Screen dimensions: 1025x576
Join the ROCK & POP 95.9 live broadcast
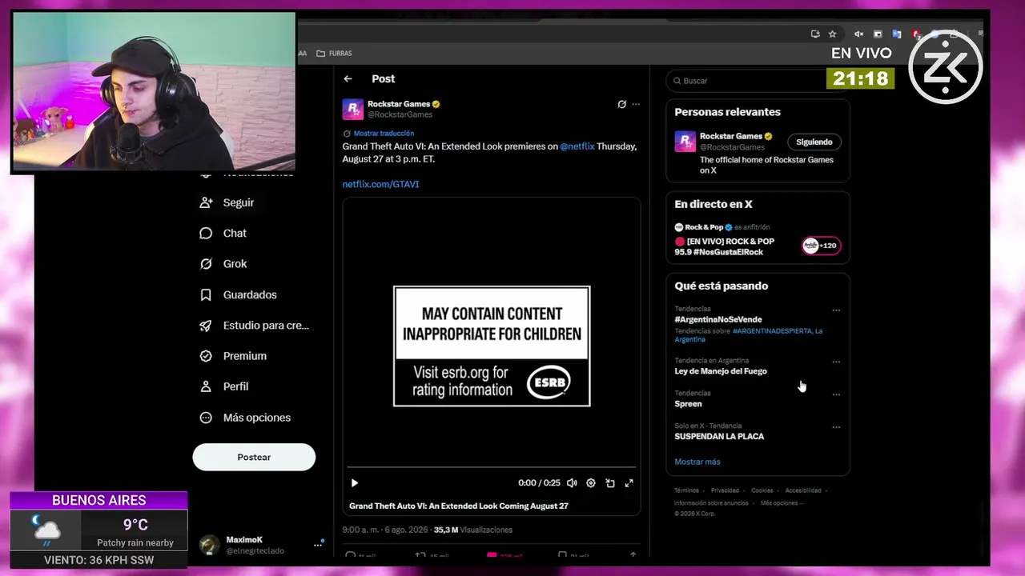coord(724,246)
